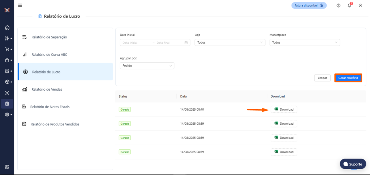Download the report generated at 08:40
Image resolution: width=370 pixels, height=175 pixels.
284,110
